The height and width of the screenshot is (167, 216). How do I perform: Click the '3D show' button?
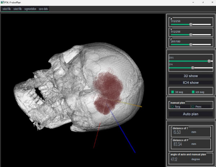point(191,76)
